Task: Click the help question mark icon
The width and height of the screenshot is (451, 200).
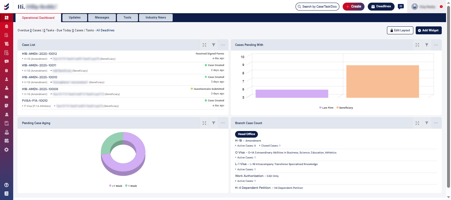Action: (x=6, y=185)
